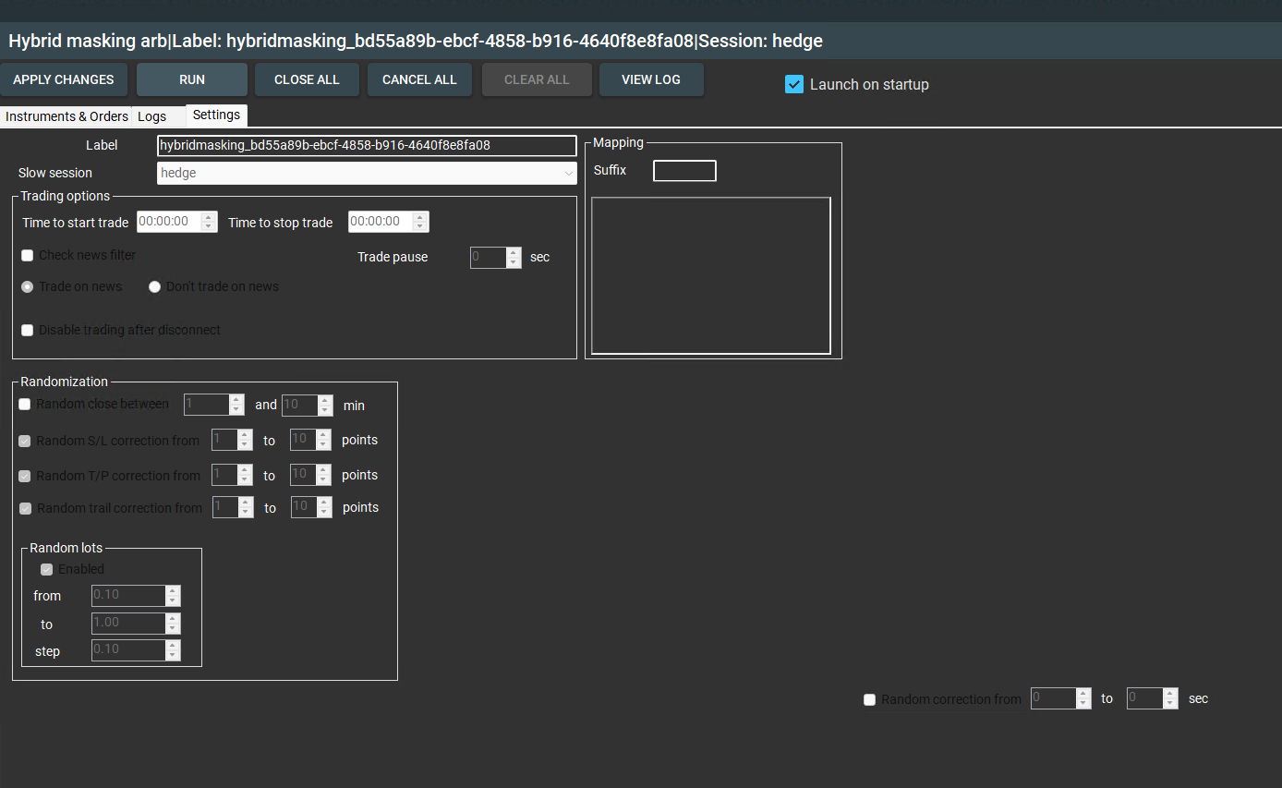Open the VIEW LOG button
The width and height of the screenshot is (1282, 788).
(651, 79)
